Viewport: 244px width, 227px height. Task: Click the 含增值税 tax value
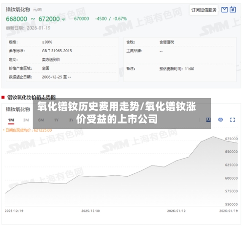(166, 42)
